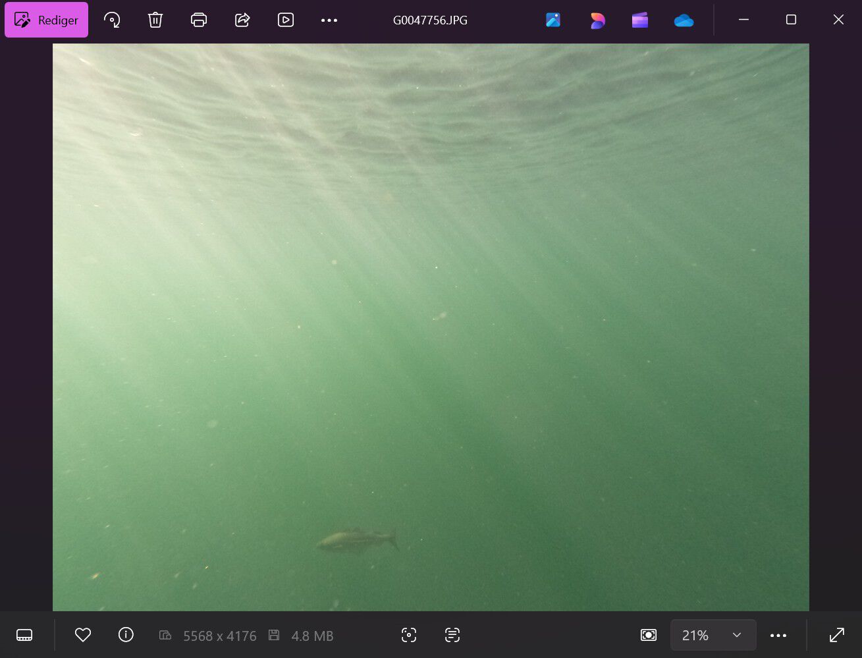Click the Rediger edit button

coord(46,20)
